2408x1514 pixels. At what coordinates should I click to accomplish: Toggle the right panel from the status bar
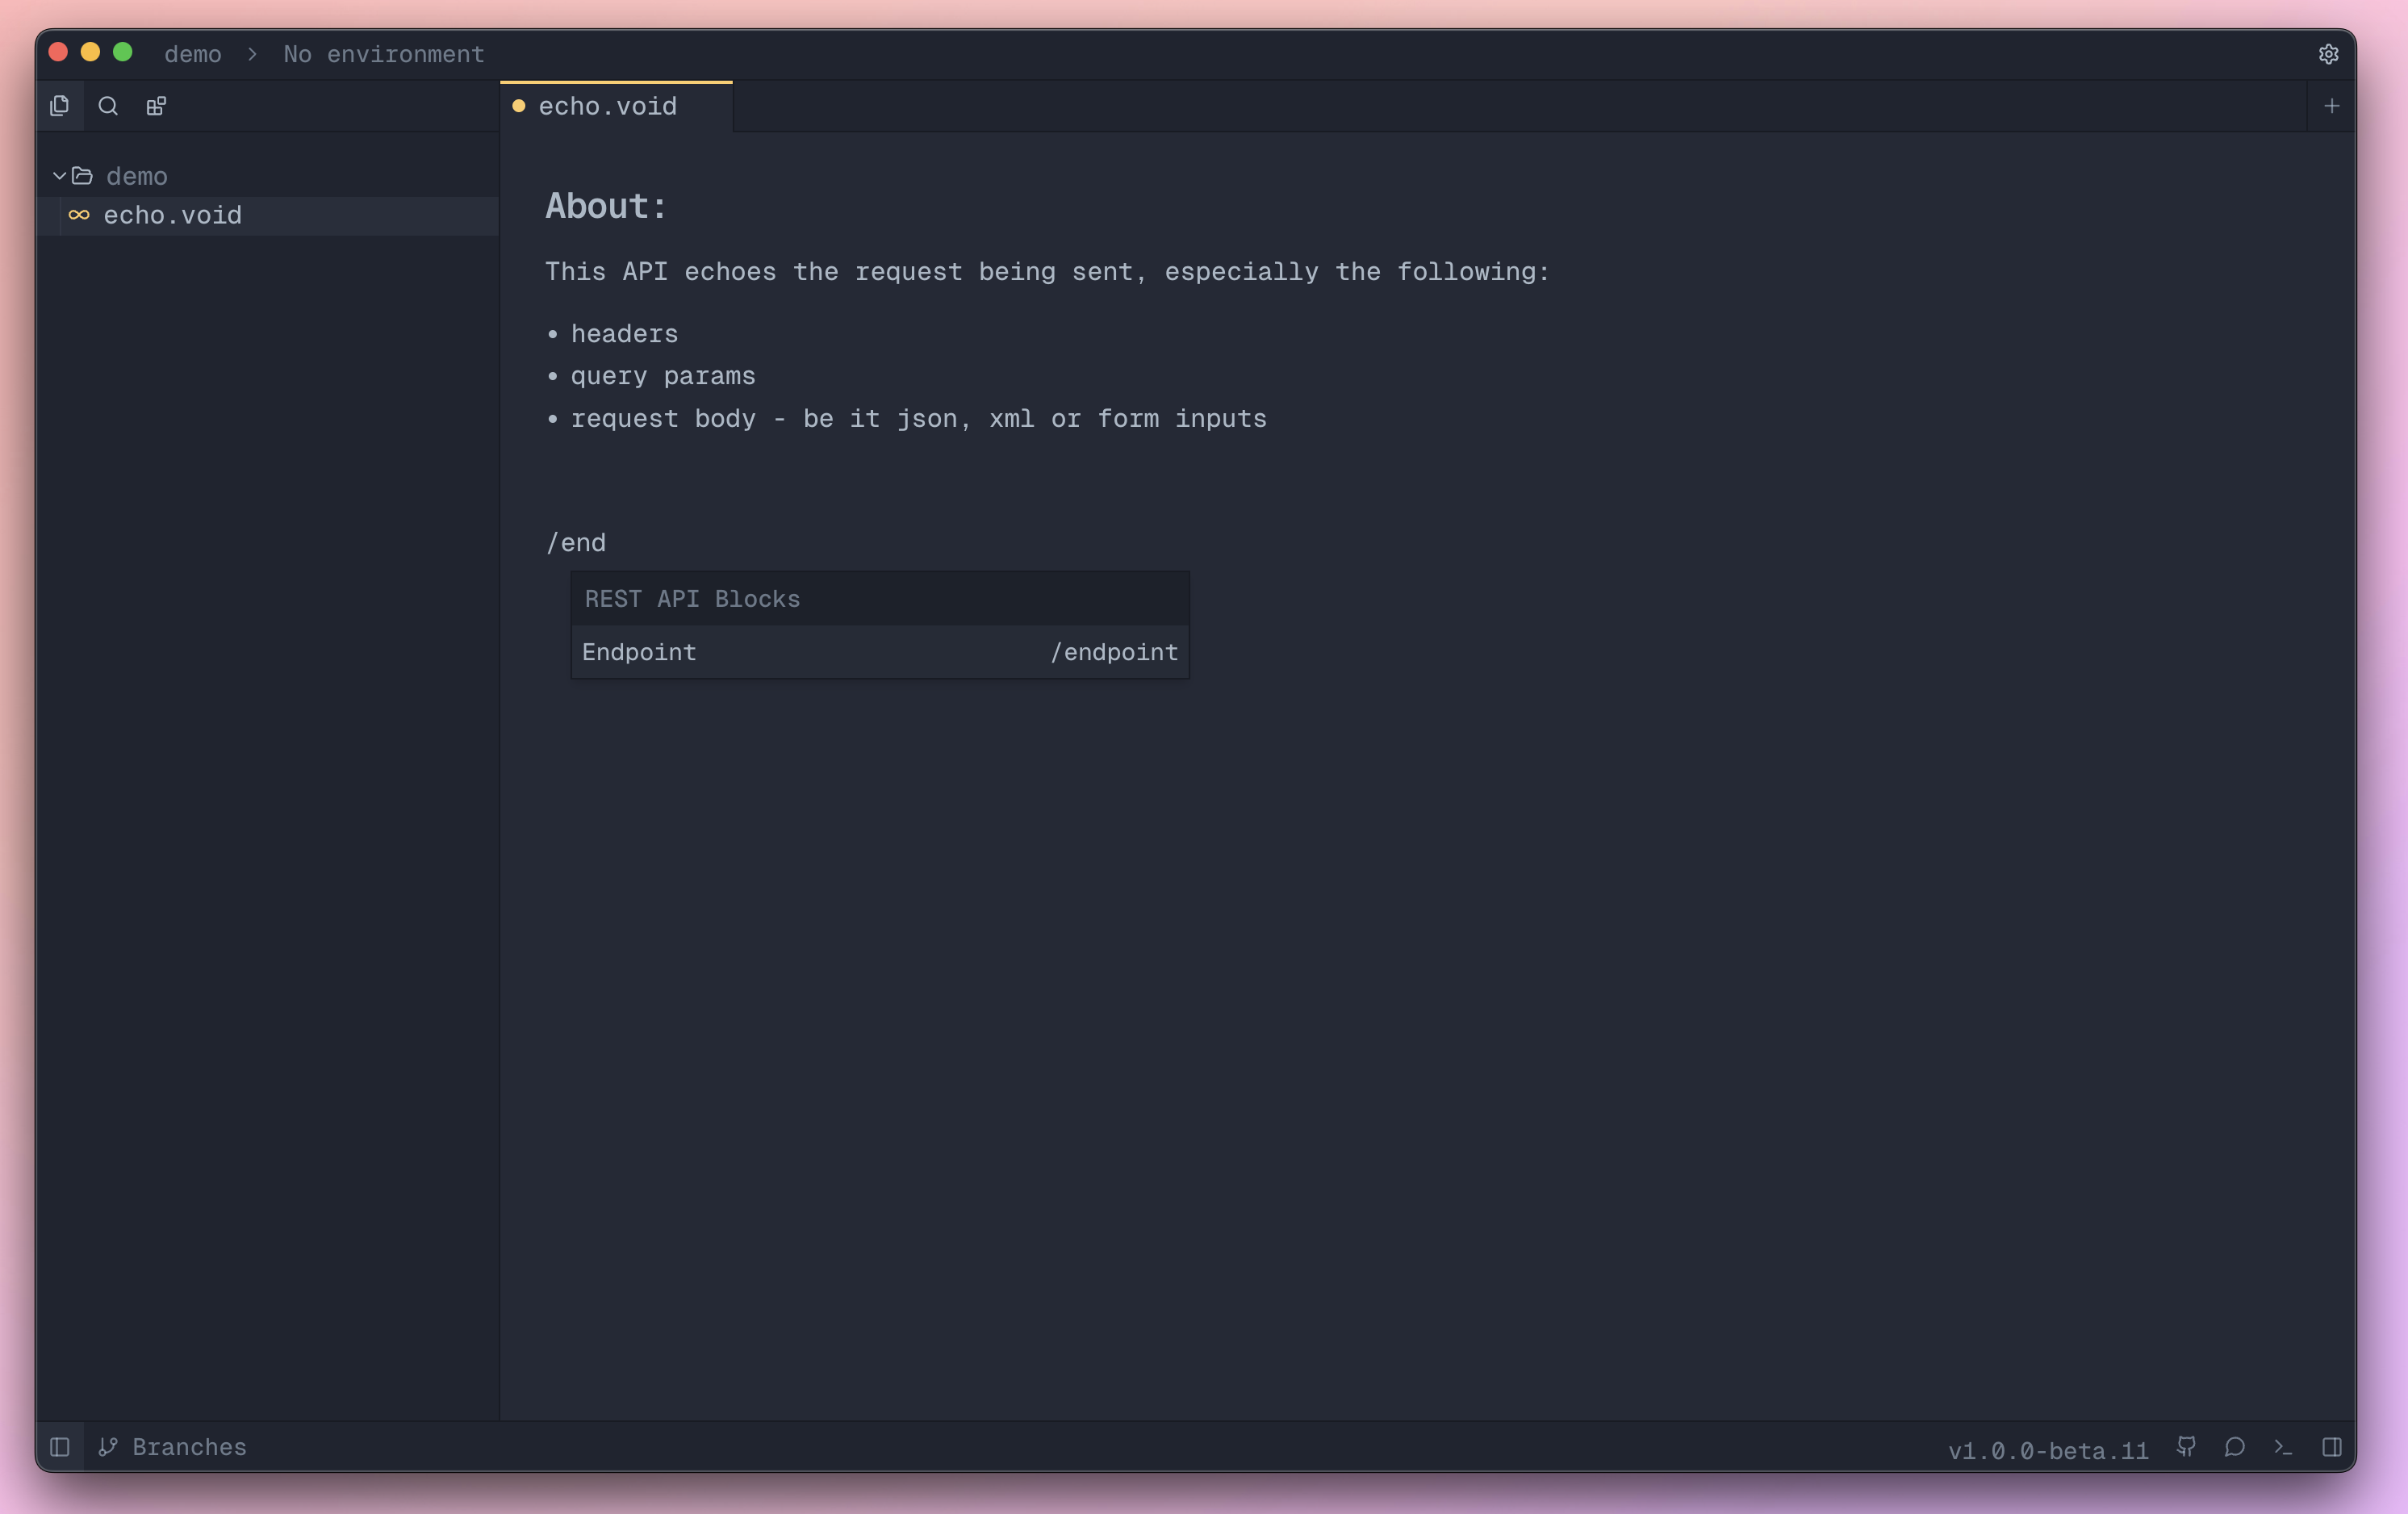2332,1447
